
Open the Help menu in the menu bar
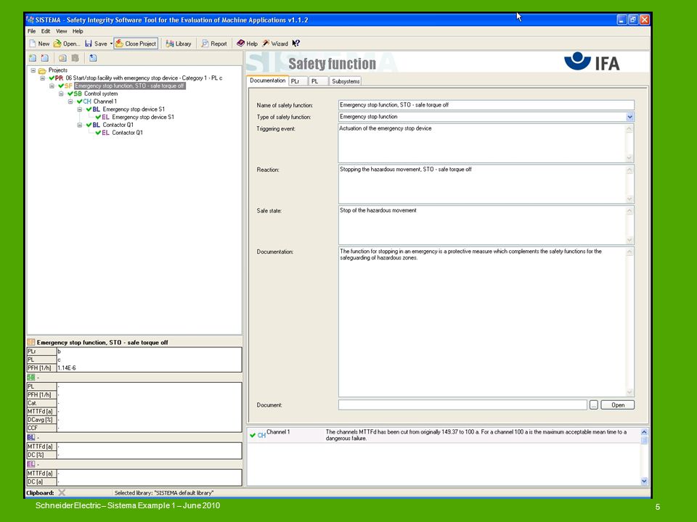pyautogui.click(x=78, y=31)
